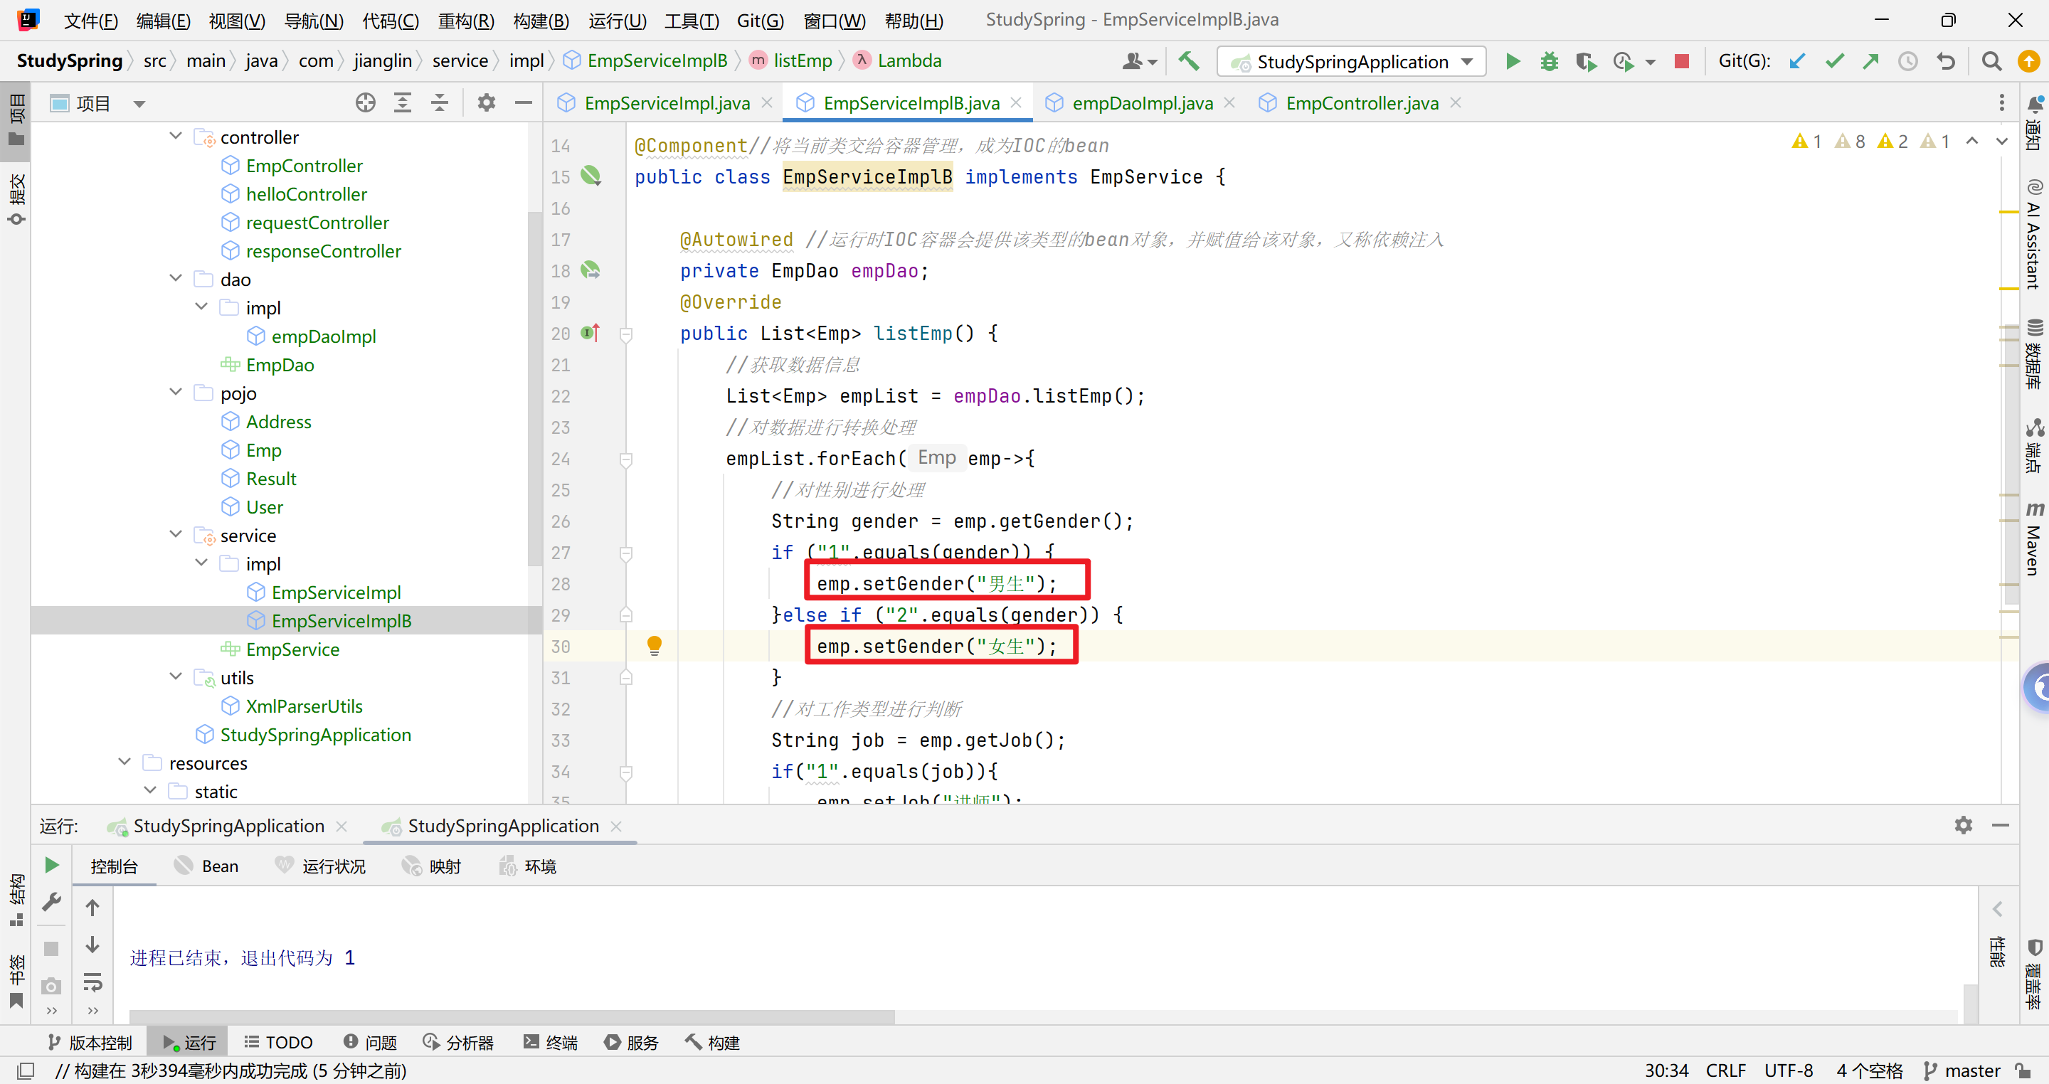Click the Build hammer icon
The height and width of the screenshot is (1084, 2049).
tap(1188, 61)
